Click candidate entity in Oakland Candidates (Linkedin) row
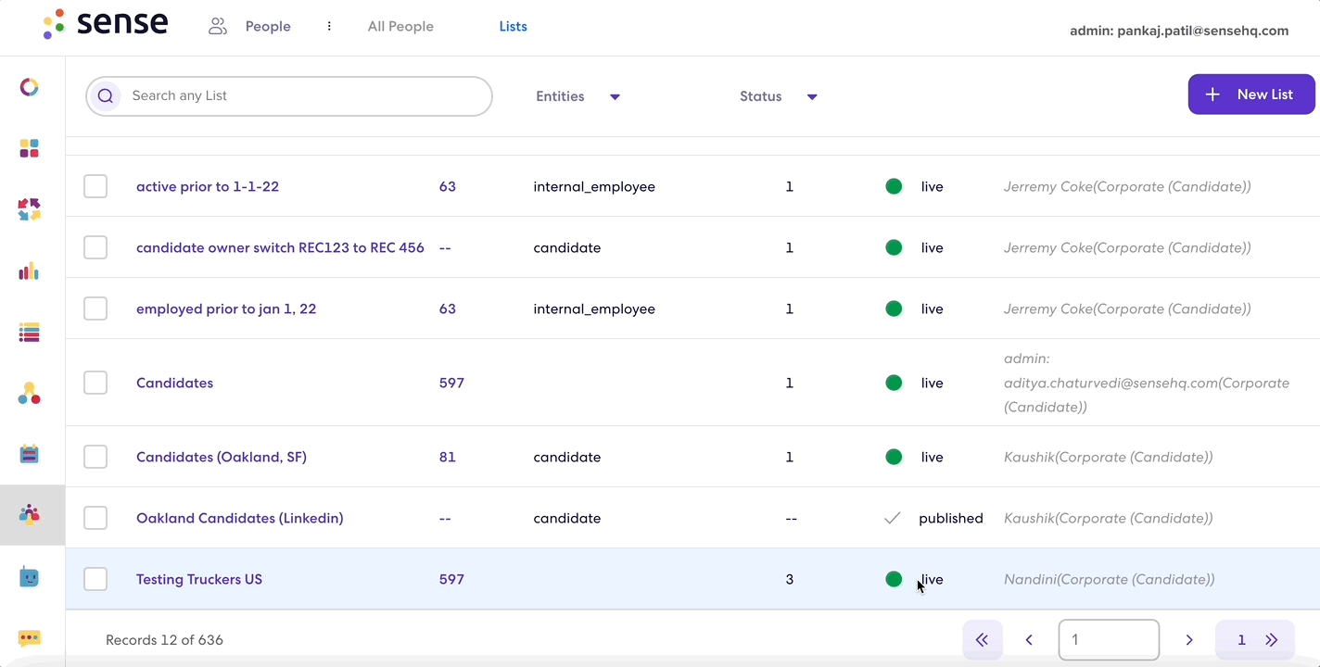Image resolution: width=1320 pixels, height=667 pixels. pyautogui.click(x=567, y=518)
